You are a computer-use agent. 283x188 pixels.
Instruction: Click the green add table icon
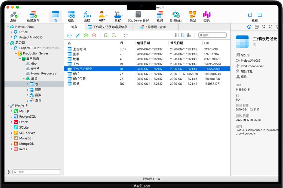pos(86,35)
